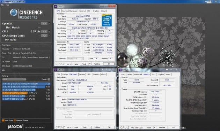This screenshot has width=220, height=131.
Task: Select the Intel Xeon CPU X5570 ranking row
Action: click(26, 87)
